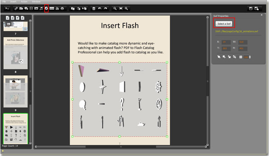269x156 pixels.
Task: Undo the last edit
Action: point(100,8)
